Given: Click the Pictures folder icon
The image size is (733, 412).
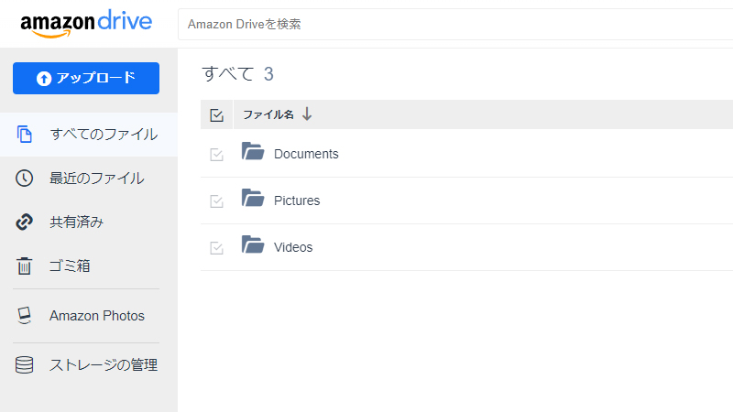Looking at the screenshot, I should (x=253, y=199).
